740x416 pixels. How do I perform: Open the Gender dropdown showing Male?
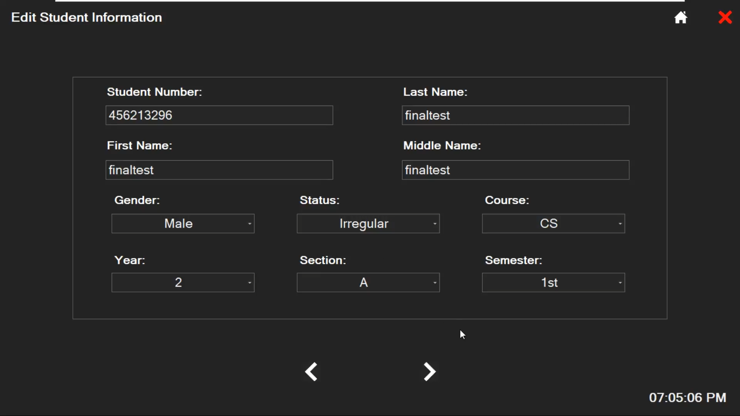pyautogui.click(x=183, y=223)
